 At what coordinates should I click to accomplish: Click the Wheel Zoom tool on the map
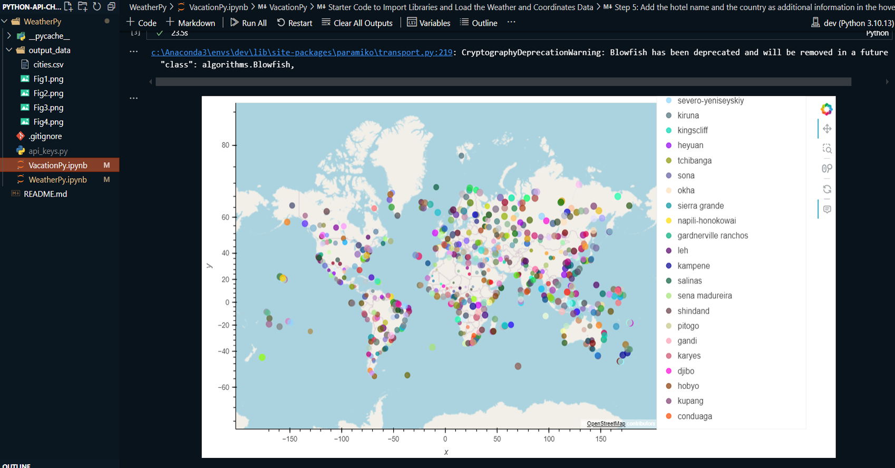[826, 169]
